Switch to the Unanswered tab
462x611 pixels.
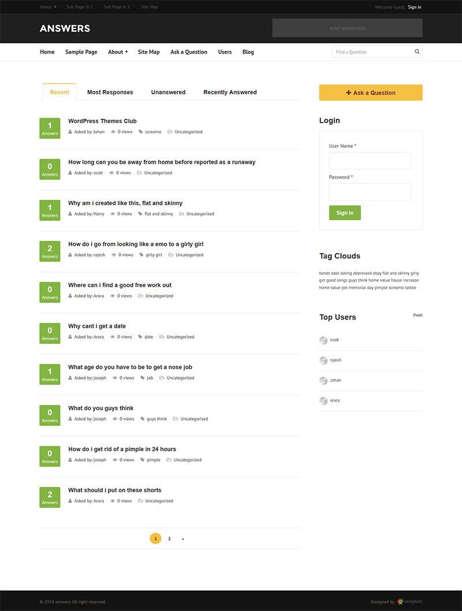pos(168,92)
